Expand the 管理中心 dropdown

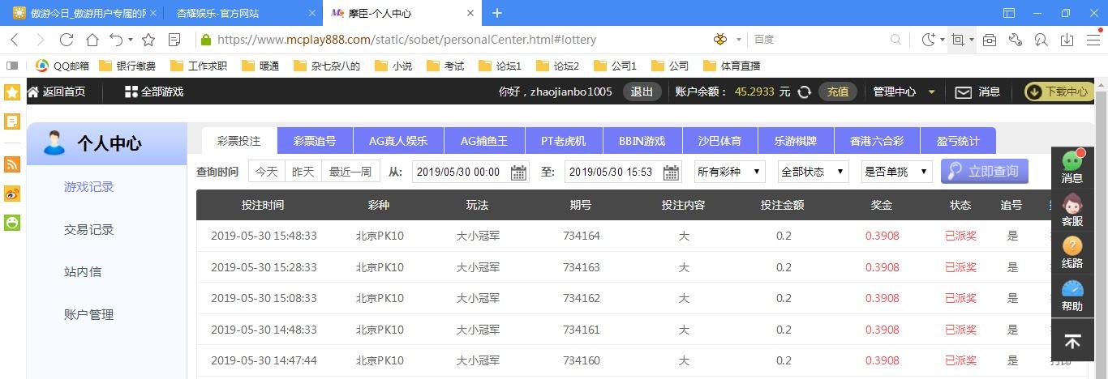(904, 92)
